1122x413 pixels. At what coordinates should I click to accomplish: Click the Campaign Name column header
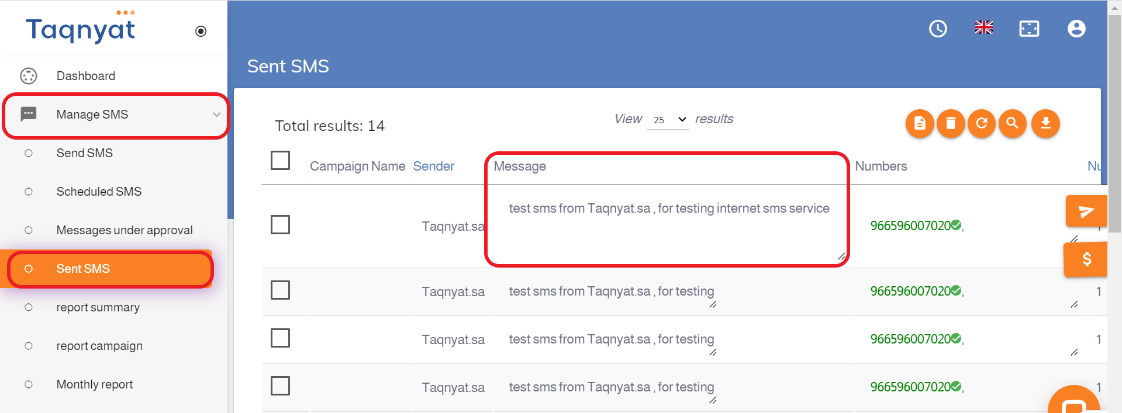click(357, 166)
